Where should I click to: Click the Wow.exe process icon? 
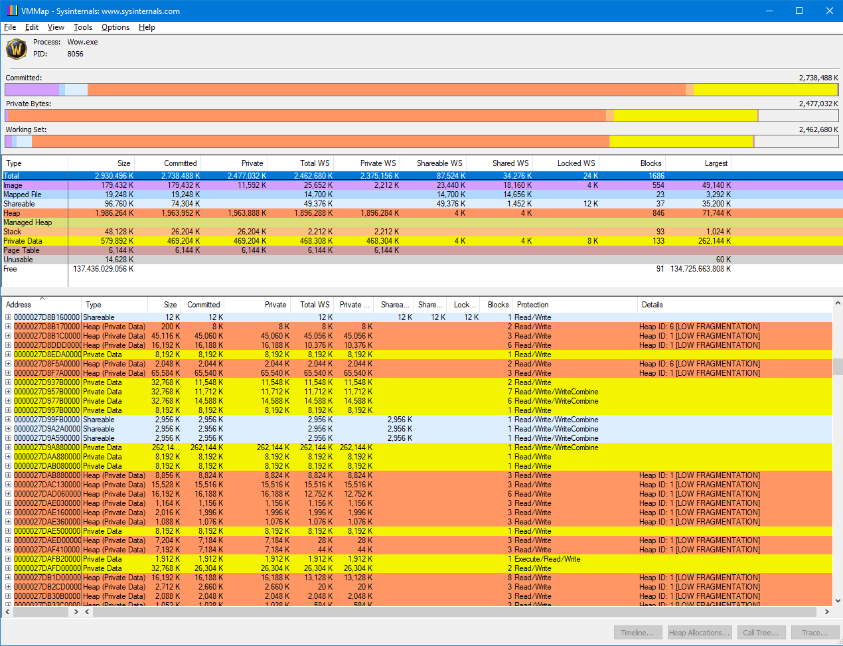(17, 48)
